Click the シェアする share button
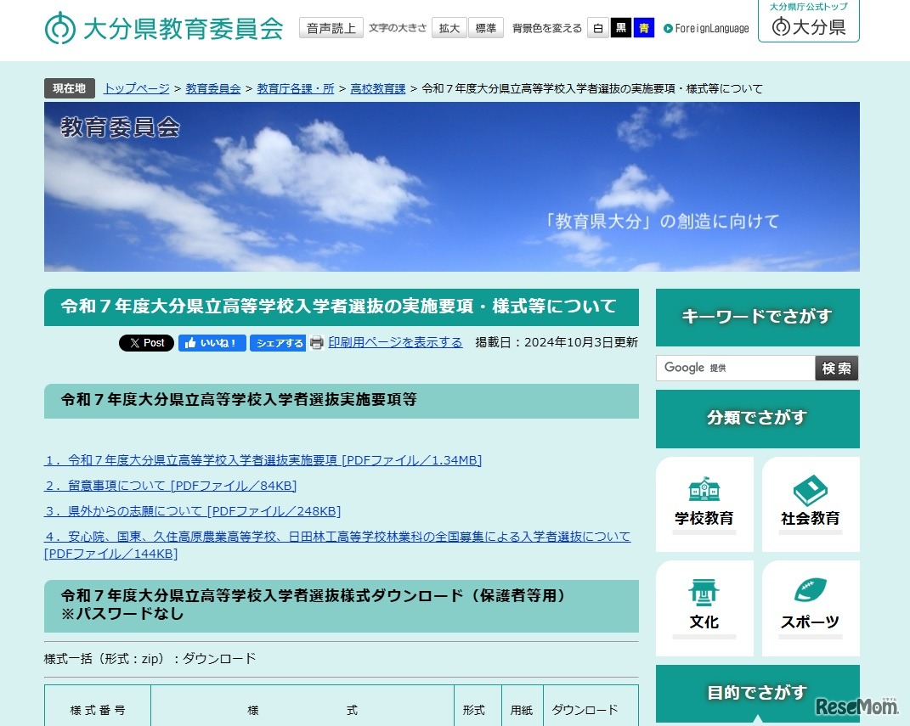Screen dimensions: 910x726 point(278,343)
